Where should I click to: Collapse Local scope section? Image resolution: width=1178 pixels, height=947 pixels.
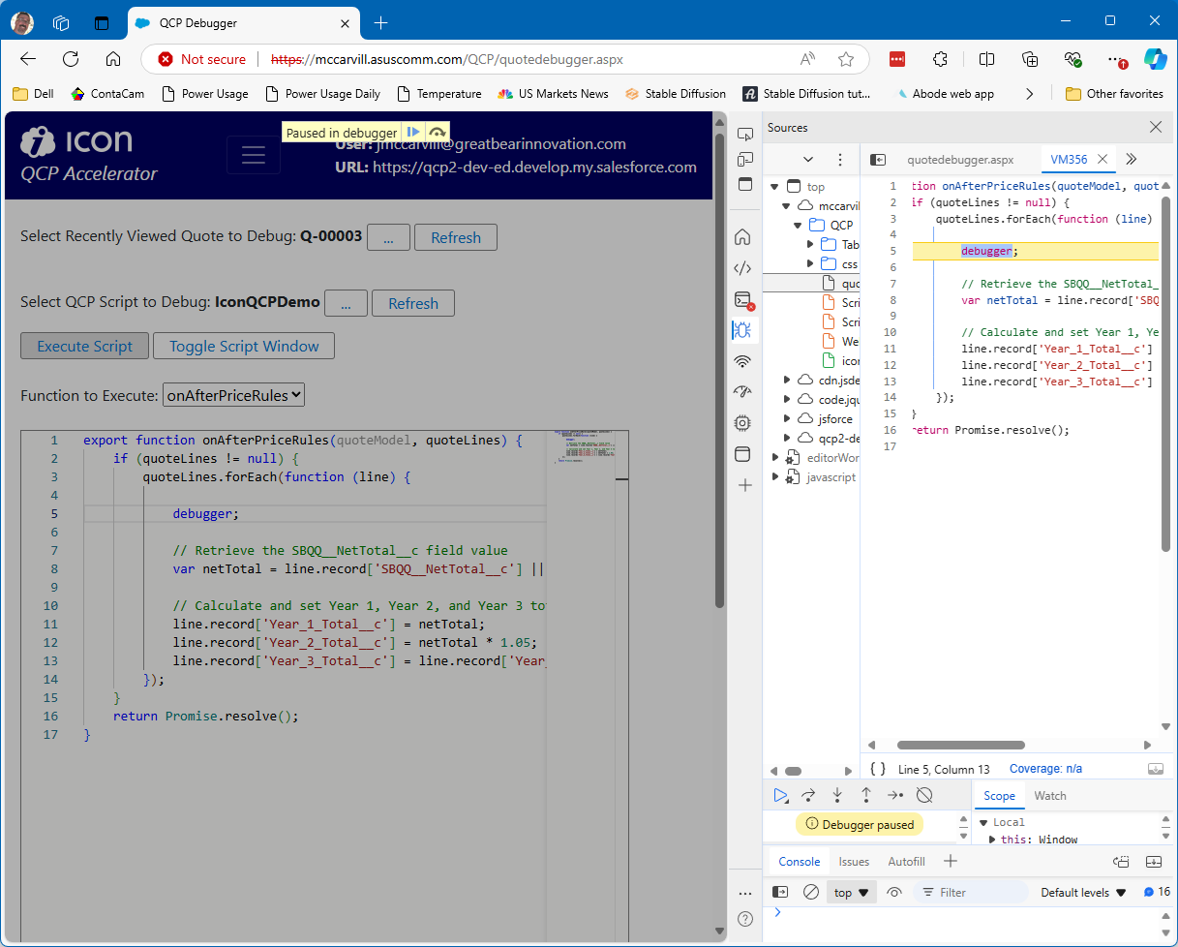click(983, 822)
